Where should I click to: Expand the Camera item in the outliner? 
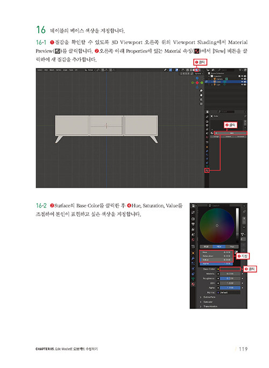pos(211,79)
